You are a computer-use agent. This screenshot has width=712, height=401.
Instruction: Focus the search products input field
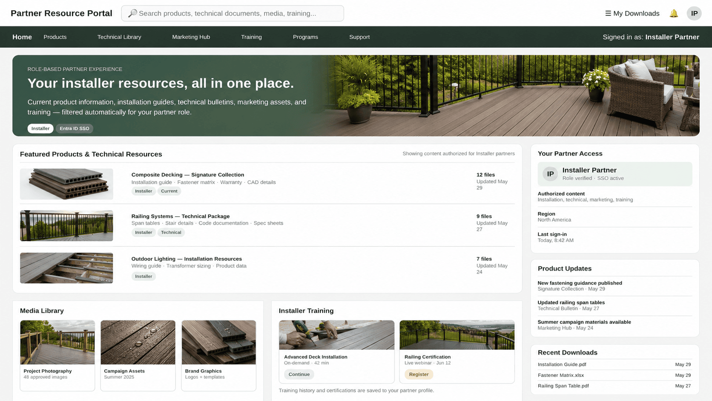[x=233, y=13]
